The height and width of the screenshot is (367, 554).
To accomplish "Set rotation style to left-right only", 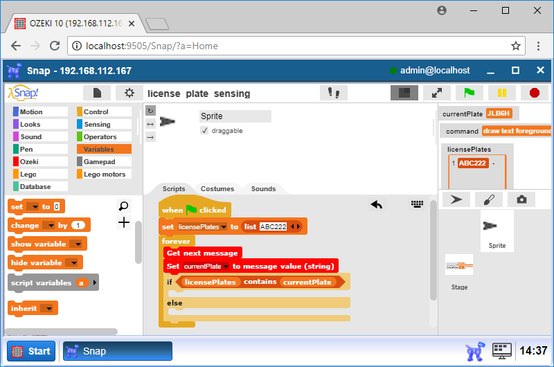I will coord(150,124).
